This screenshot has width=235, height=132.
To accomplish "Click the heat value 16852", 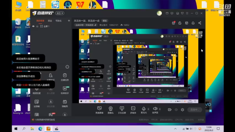I will click(126, 25).
